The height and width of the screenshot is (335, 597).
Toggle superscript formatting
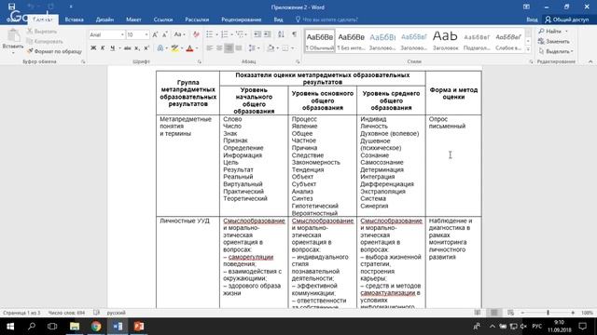click(146, 48)
